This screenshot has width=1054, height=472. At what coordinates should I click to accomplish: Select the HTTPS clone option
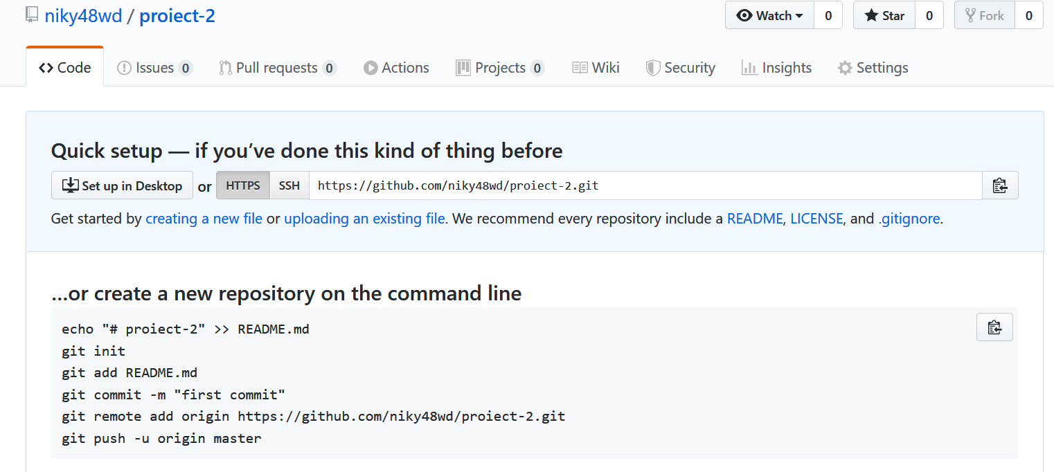tap(242, 185)
